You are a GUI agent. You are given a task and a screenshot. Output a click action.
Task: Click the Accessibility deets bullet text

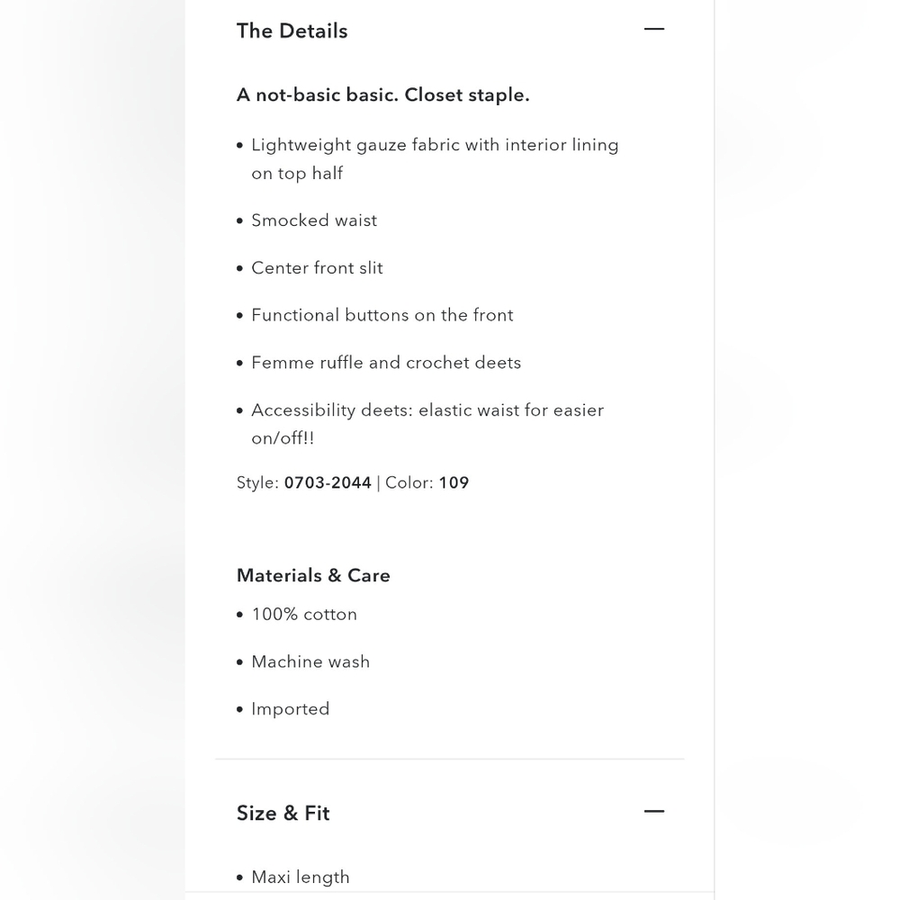pyautogui.click(x=427, y=424)
